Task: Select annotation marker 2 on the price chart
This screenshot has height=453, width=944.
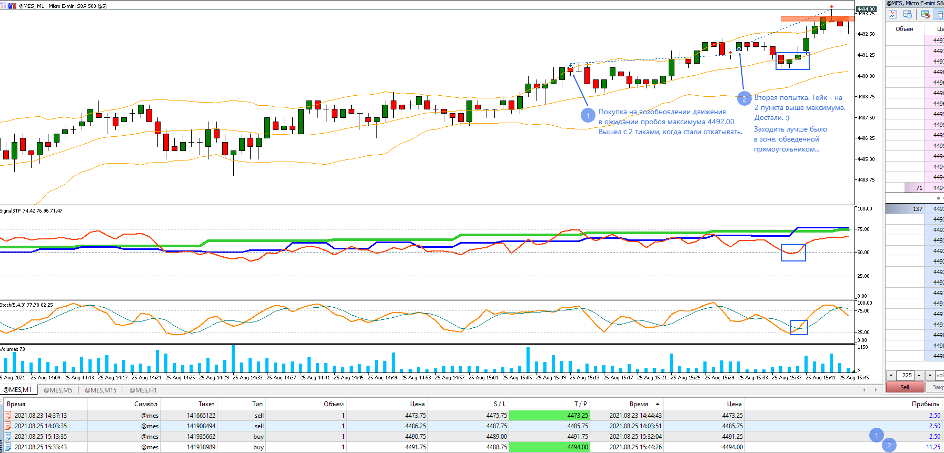Action: (x=744, y=98)
